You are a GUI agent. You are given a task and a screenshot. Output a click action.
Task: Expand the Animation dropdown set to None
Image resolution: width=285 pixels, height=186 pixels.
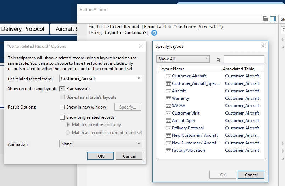point(100,144)
